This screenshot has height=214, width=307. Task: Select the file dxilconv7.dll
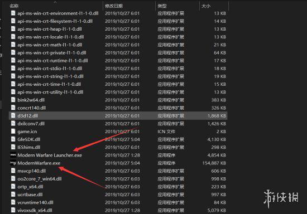pos(31,124)
